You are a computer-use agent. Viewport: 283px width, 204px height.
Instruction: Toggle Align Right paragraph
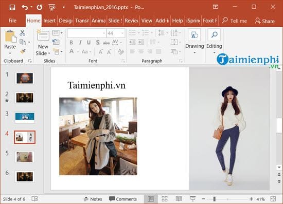[150, 51]
